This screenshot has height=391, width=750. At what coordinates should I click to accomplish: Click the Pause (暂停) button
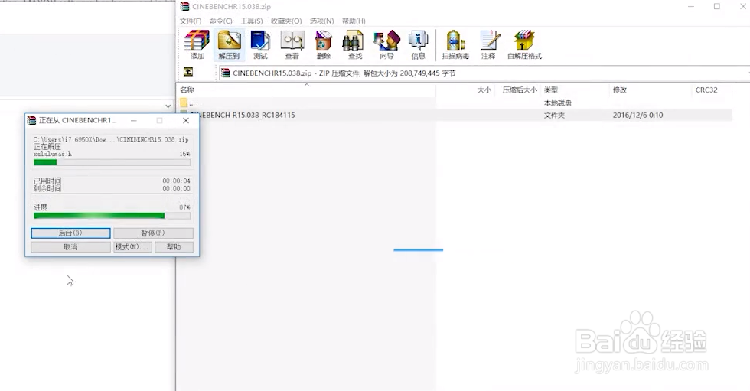click(x=153, y=233)
